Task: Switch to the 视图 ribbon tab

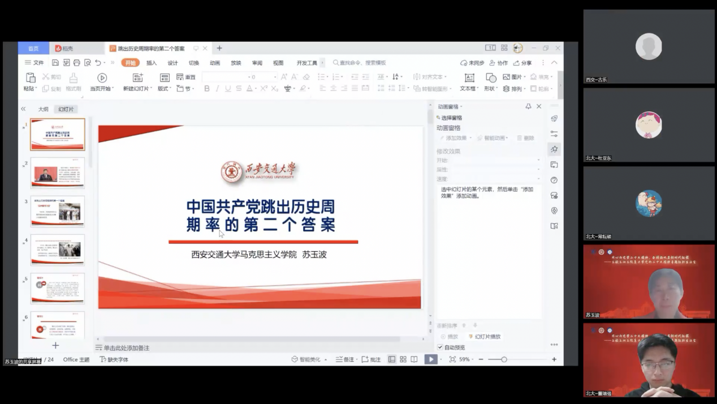Action: [278, 63]
